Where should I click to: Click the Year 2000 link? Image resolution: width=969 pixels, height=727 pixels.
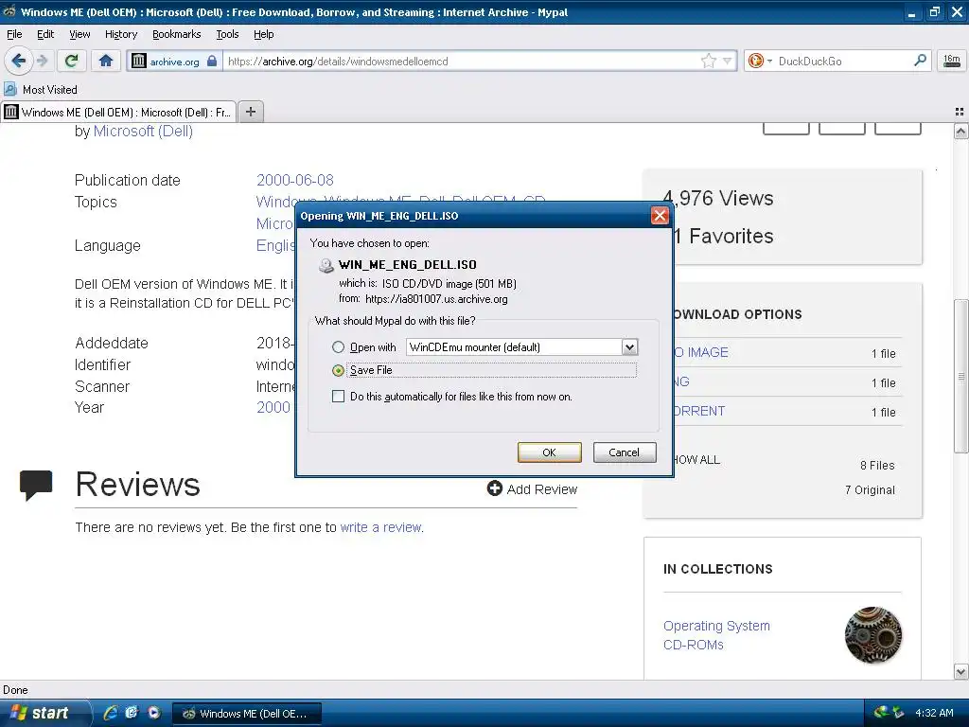pos(273,407)
